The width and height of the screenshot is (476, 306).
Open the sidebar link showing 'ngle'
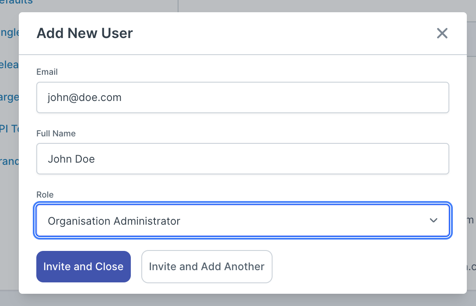pos(9,33)
